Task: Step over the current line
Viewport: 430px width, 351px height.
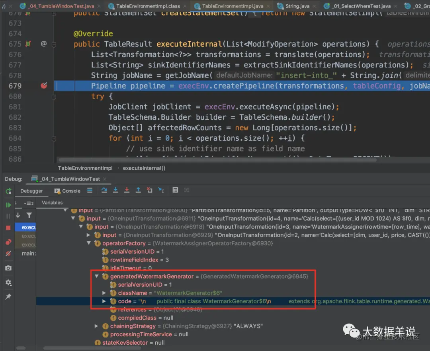Action: (104, 190)
